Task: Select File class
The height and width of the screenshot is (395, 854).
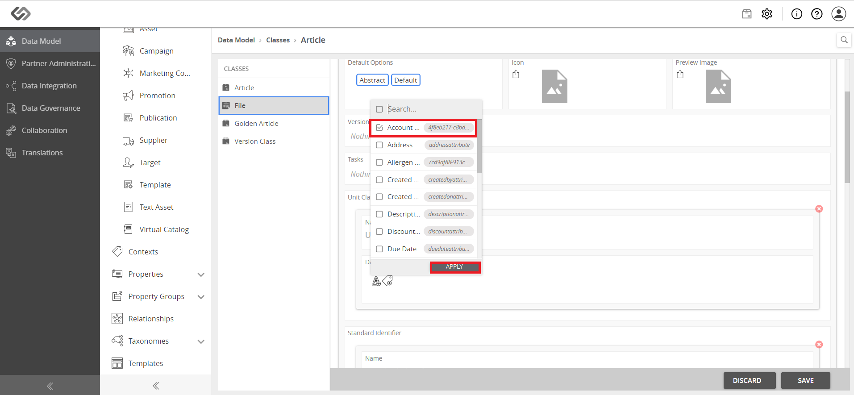Action: [x=274, y=106]
